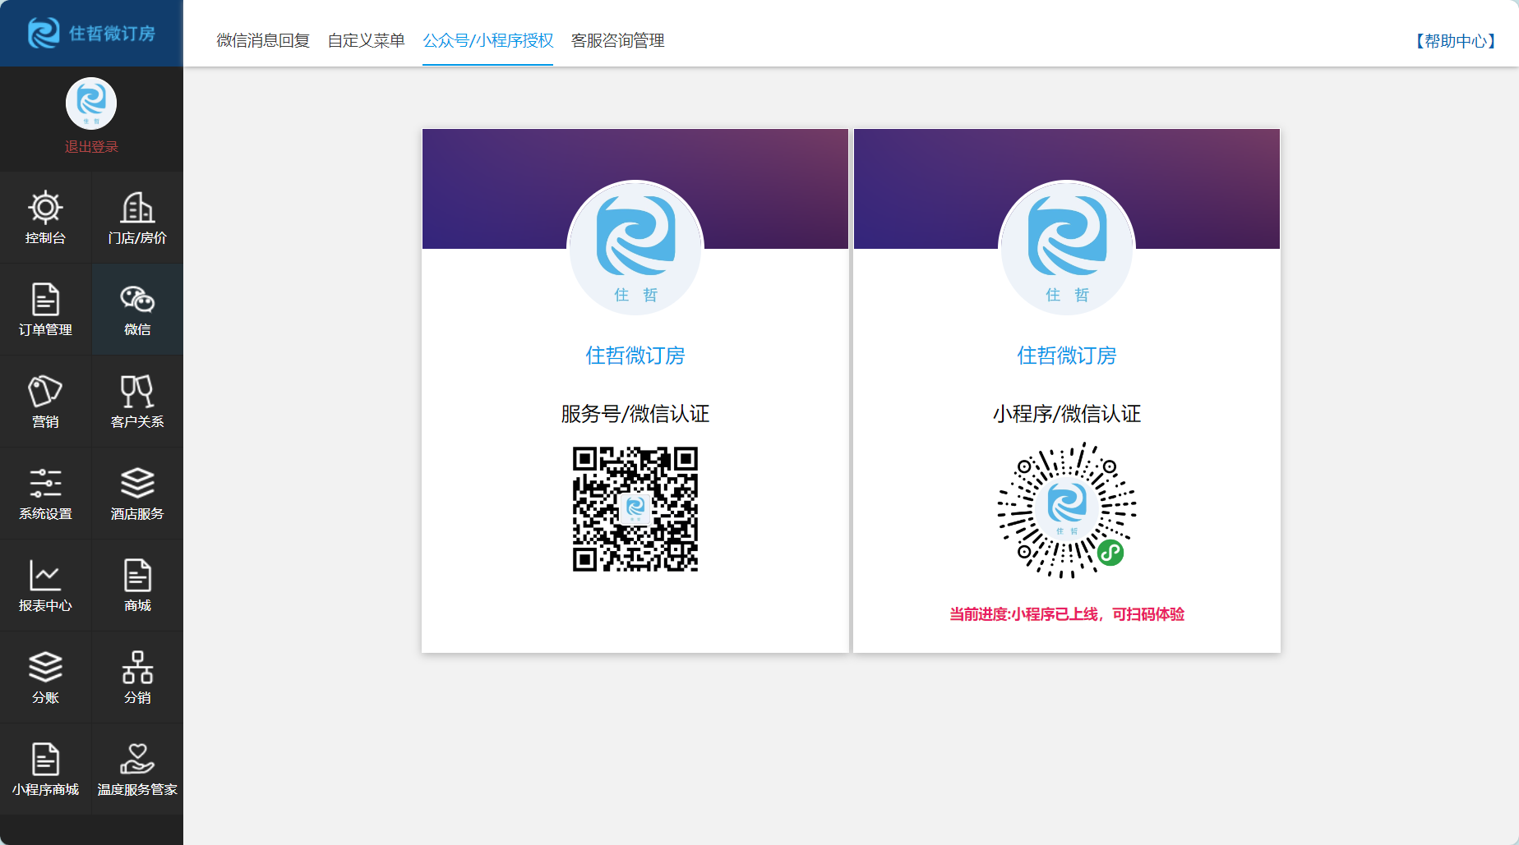Click the 服务号 card logo avatar
1519x845 pixels.
coord(635,248)
